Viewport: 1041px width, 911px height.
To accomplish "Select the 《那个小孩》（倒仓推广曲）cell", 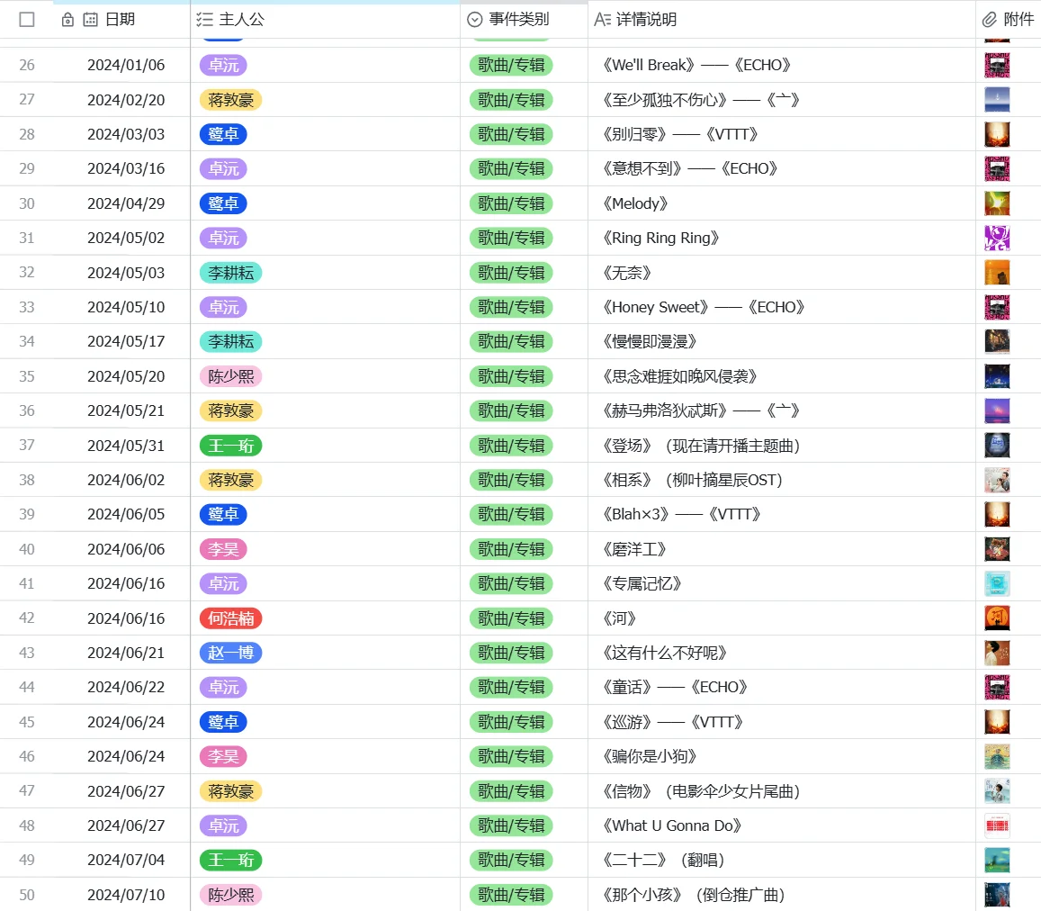I will [781, 895].
